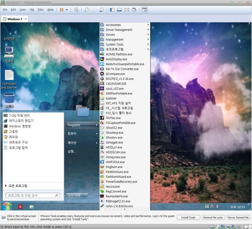Enter full screen mode icon
The height and width of the screenshot is (229, 252).
(x=127, y=10)
